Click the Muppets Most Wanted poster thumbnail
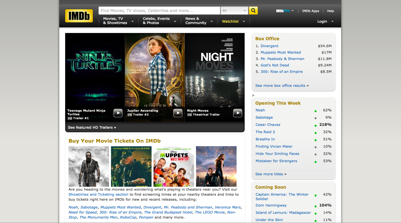This screenshot has height=223, width=401. coord(174,166)
